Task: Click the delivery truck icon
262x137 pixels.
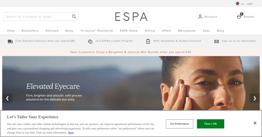Action: [10, 41]
